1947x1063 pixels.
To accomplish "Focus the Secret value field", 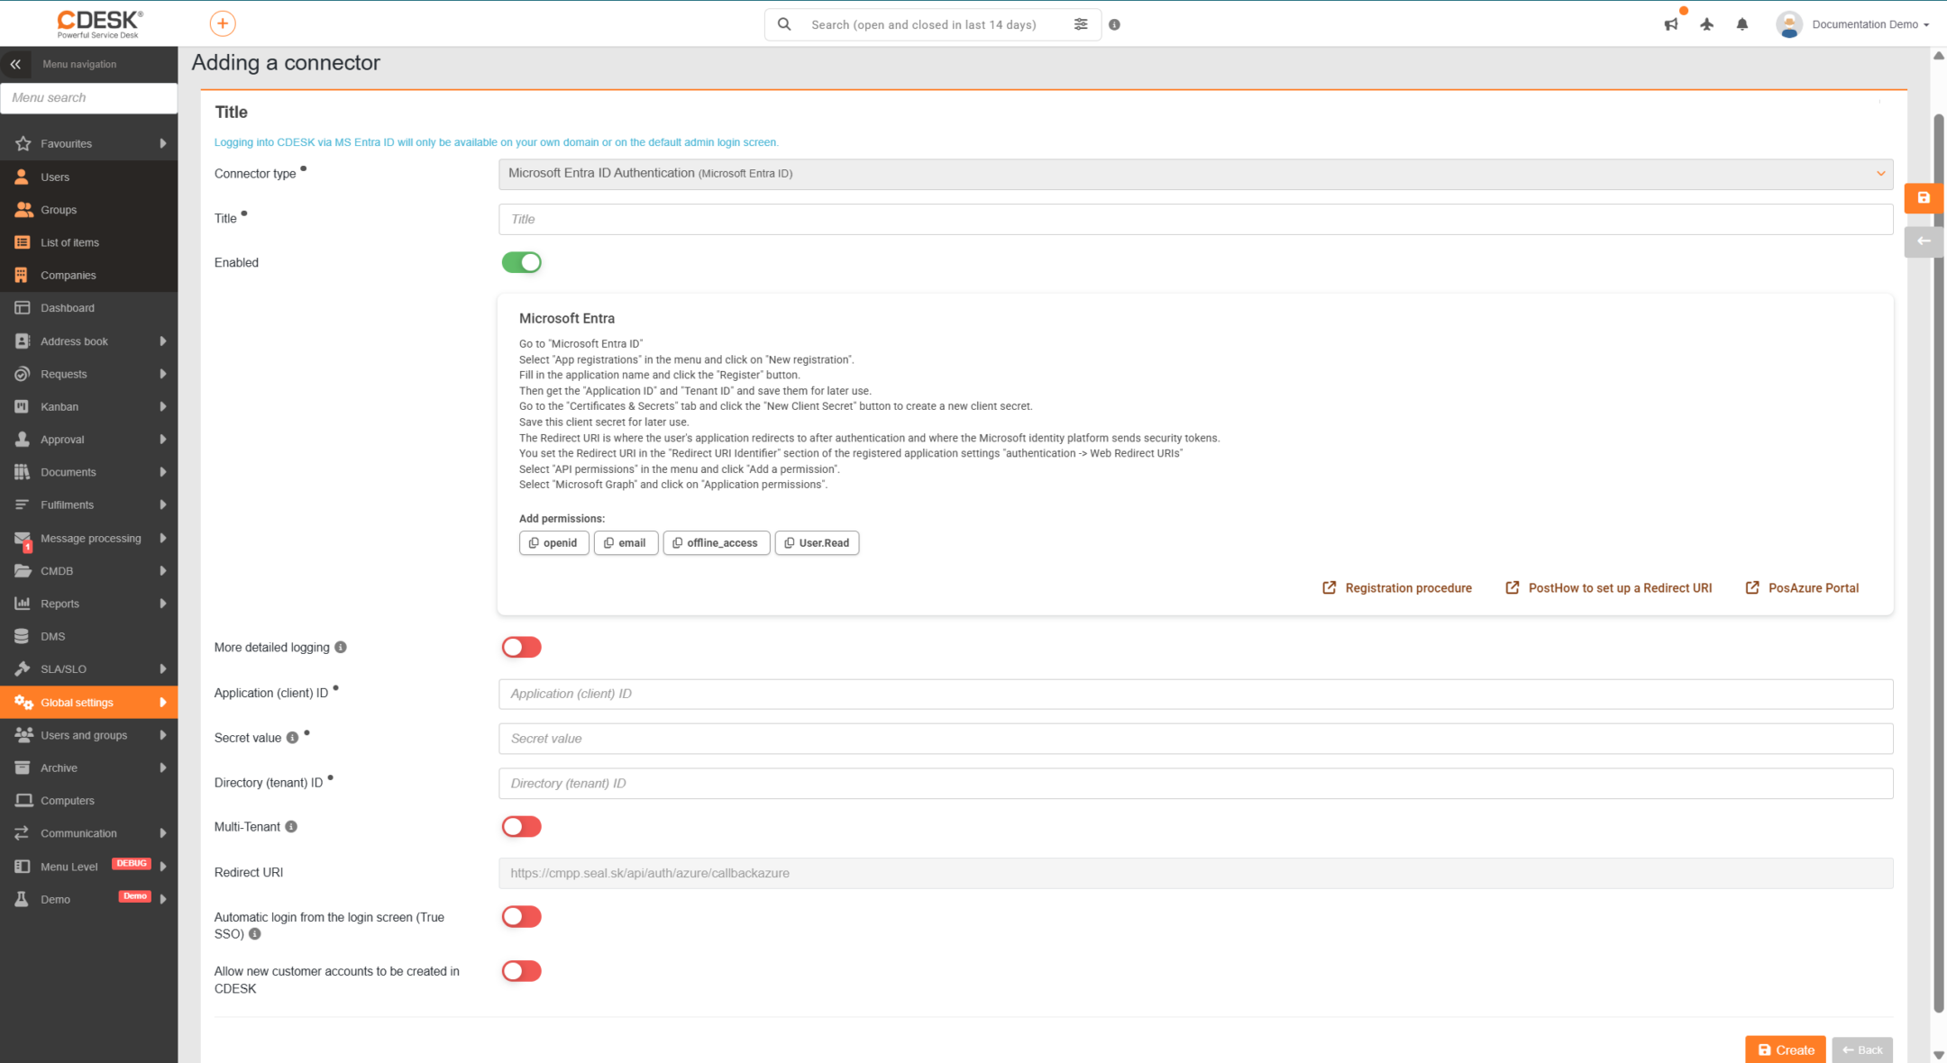I will point(1195,739).
